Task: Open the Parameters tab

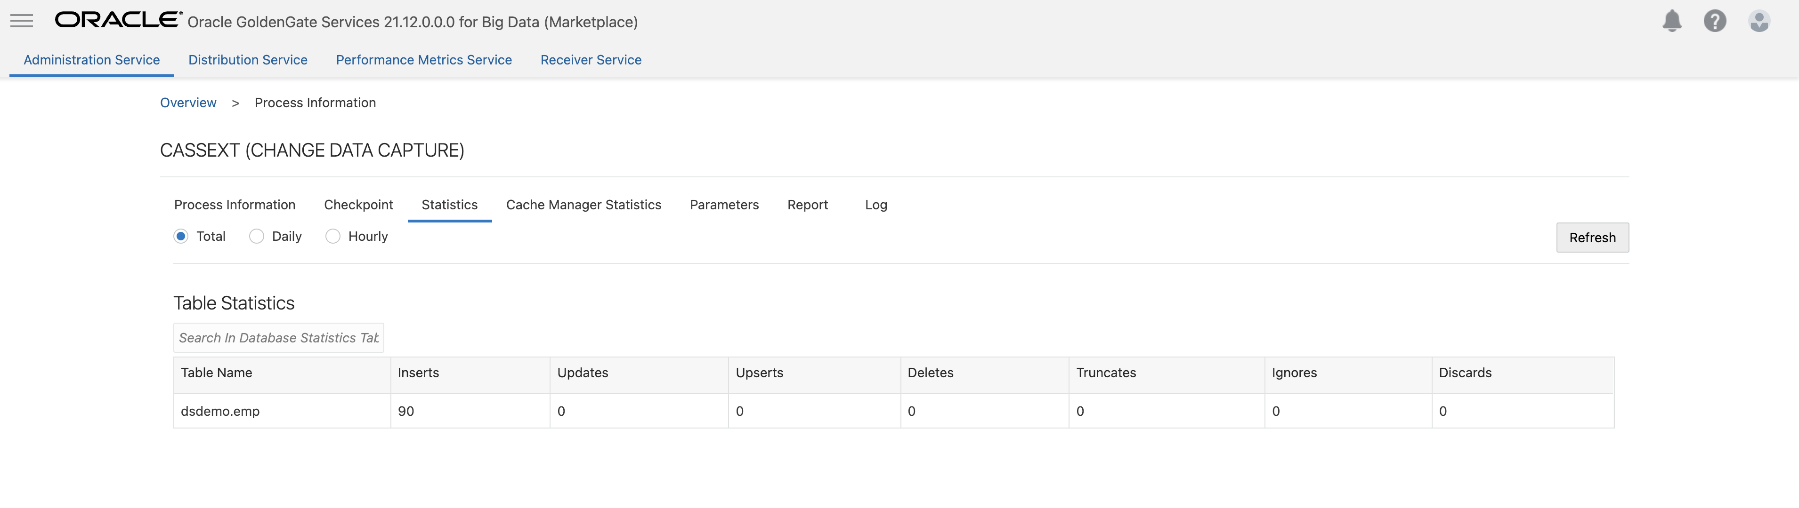Action: [x=723, y=205]
